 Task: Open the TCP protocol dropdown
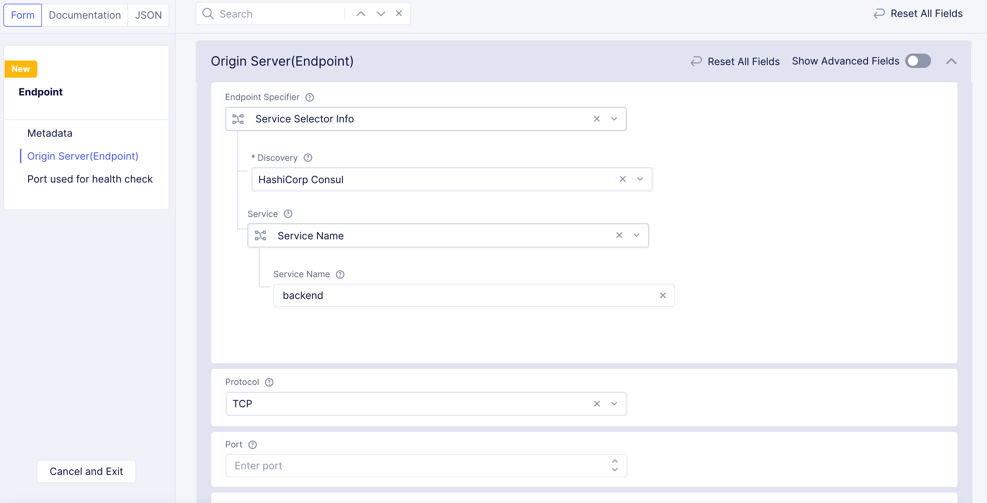click(614, 404)
